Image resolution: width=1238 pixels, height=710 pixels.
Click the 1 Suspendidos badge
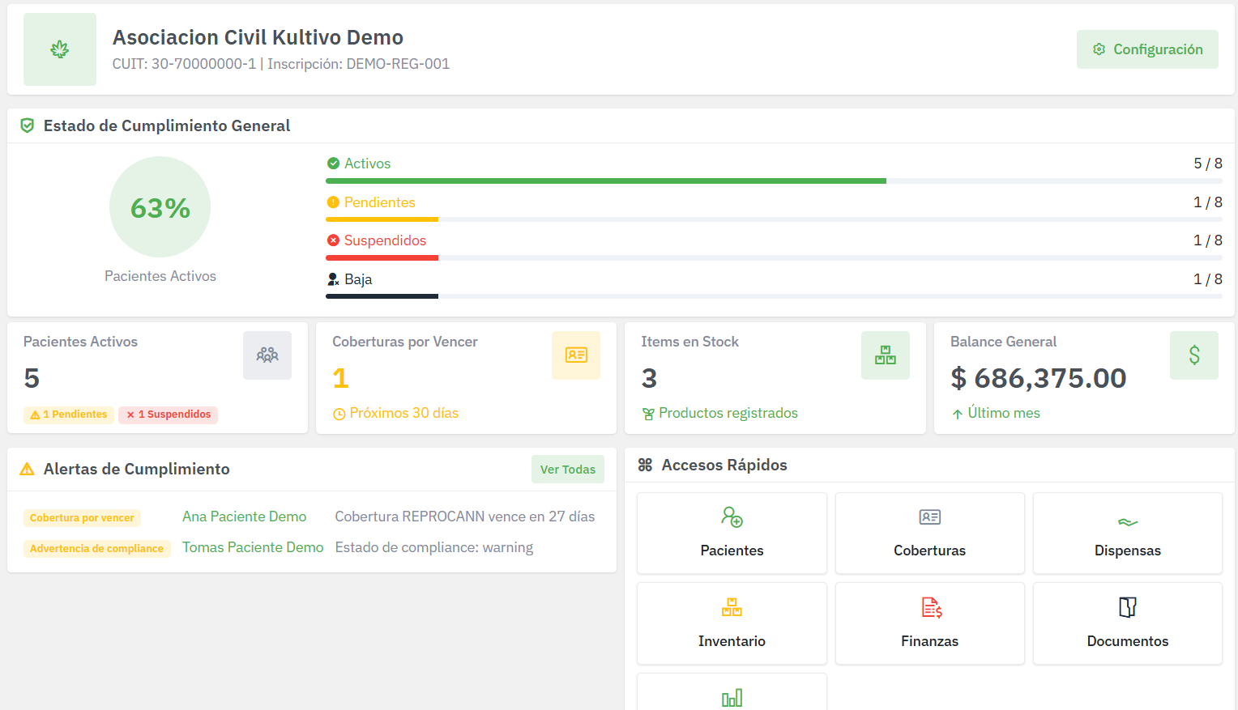click(x=168, y=415)
